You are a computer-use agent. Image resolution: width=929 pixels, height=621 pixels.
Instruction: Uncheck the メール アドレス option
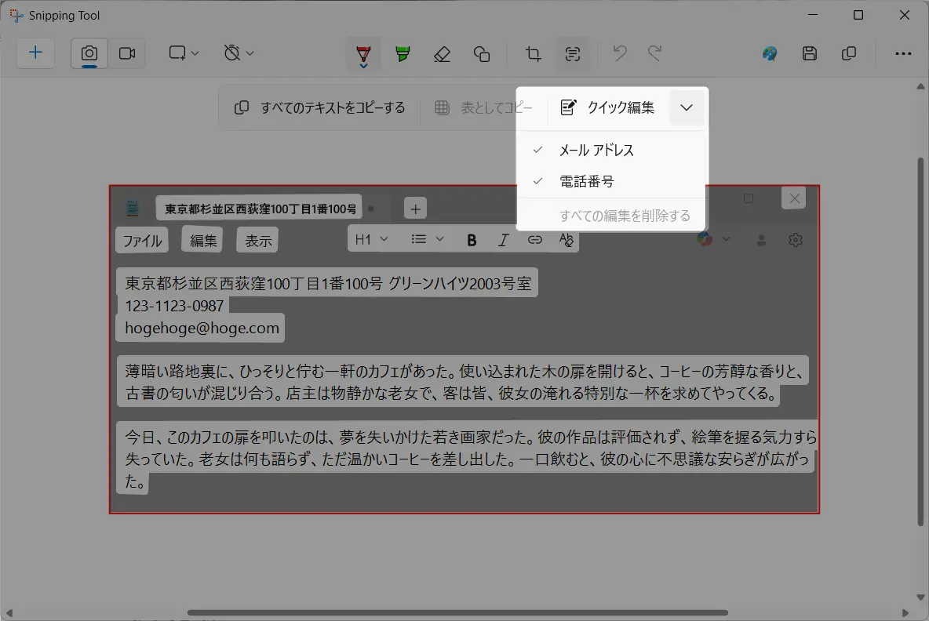[611, 151]
